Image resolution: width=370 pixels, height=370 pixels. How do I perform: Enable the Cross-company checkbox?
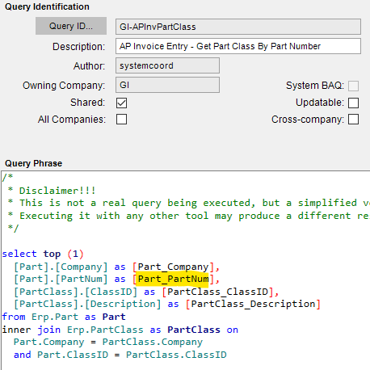point(353,120)
